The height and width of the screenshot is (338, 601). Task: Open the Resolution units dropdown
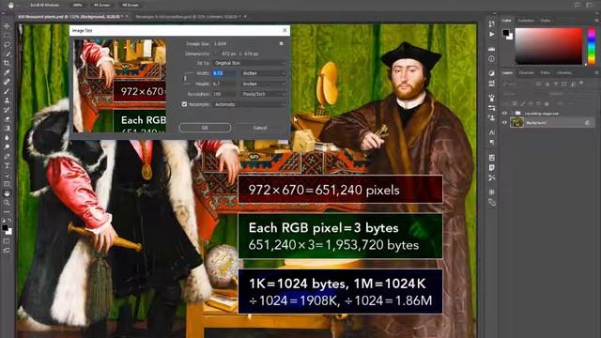(264, 94)
